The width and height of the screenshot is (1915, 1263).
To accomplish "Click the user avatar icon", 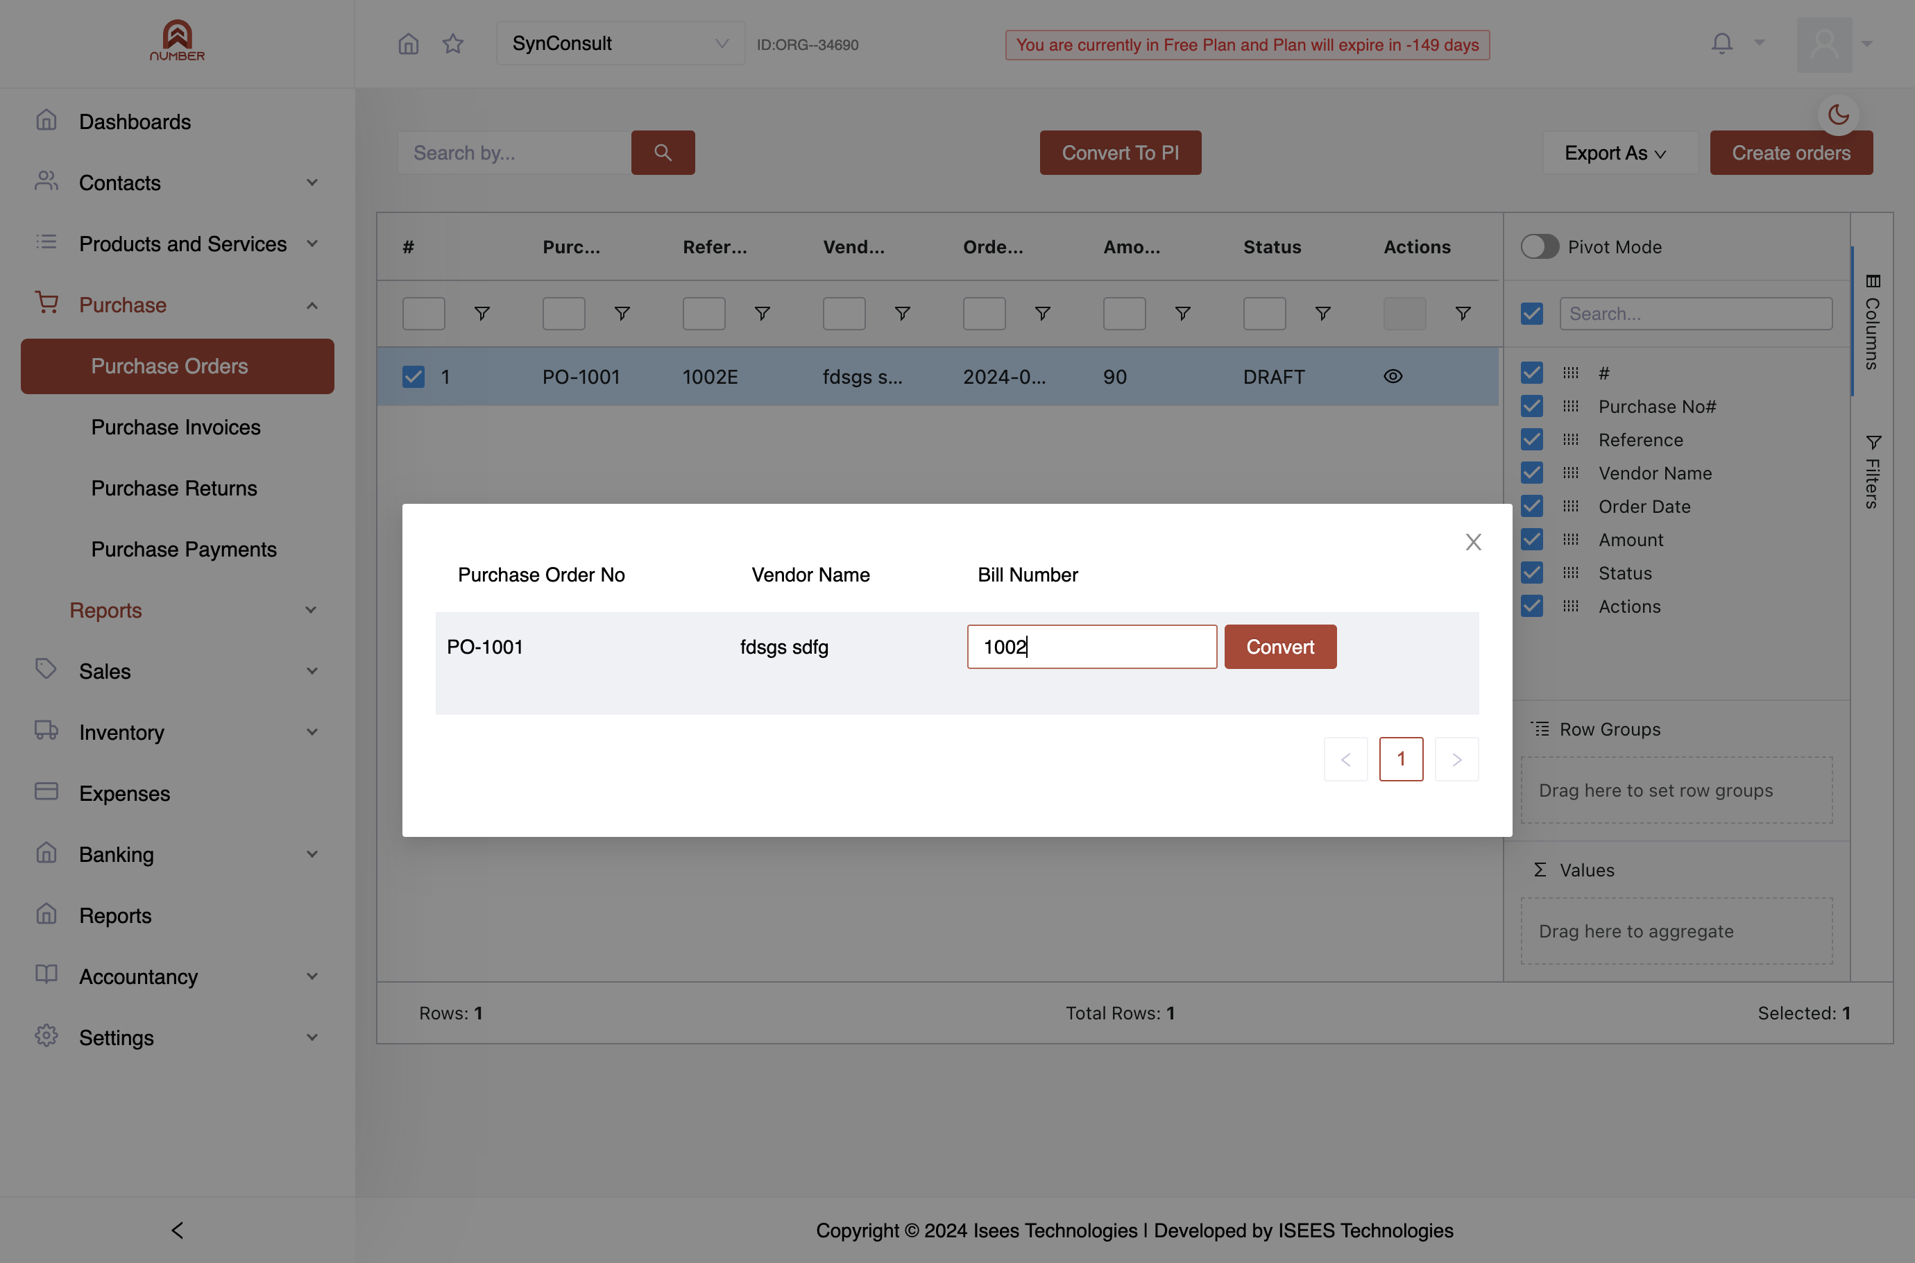I will [x=1824, y=44].
